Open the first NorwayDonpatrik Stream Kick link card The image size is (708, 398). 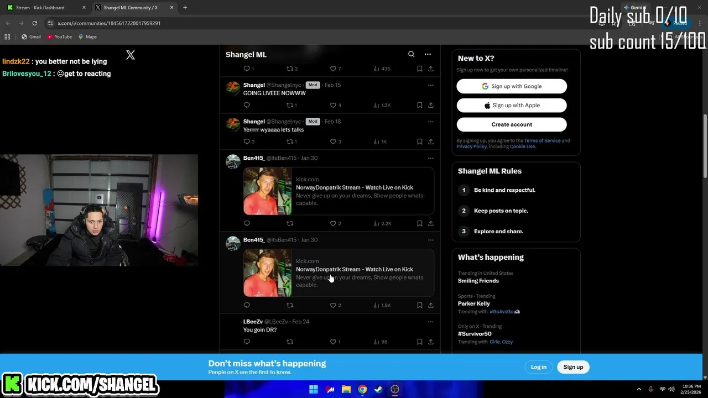(x=339, y=191)
